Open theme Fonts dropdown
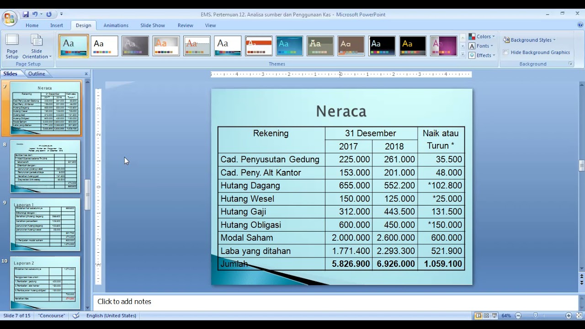The width and height of the screenshot is (585, 329). pyautogui.click(x=481, y=46)
